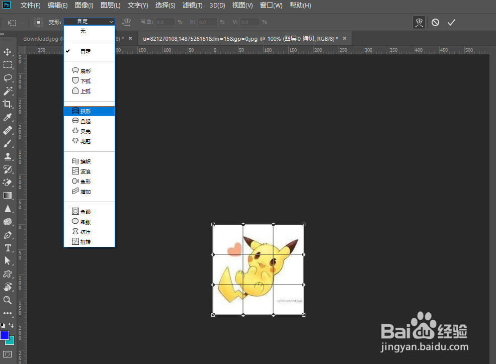Open the tool preset picker arrow
This screenshot has height=364, width=496.
[x=23, y=23]
